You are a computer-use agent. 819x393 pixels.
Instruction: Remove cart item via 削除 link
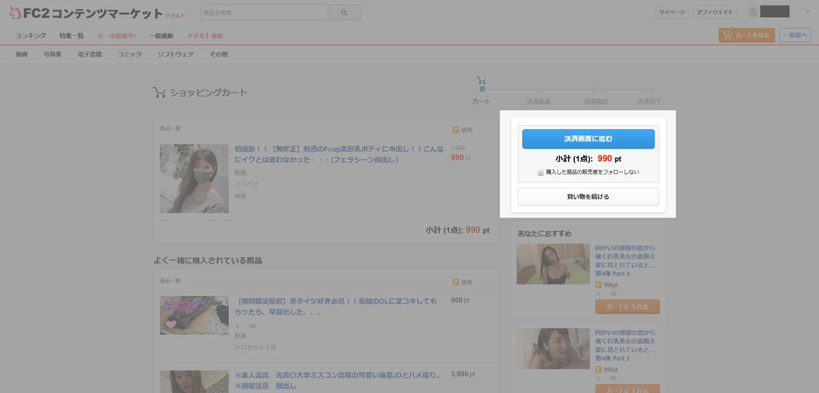[x=240, y=195]
